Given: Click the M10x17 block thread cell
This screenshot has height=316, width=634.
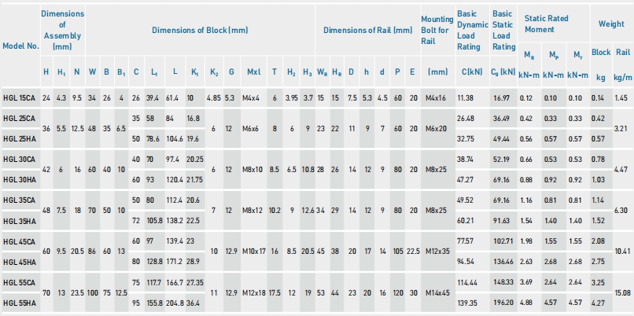Looking at the screenshot, I should point(254,252).
